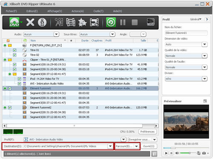
Task: Open the Fichier(F) menu
Action: click(11, 11)
